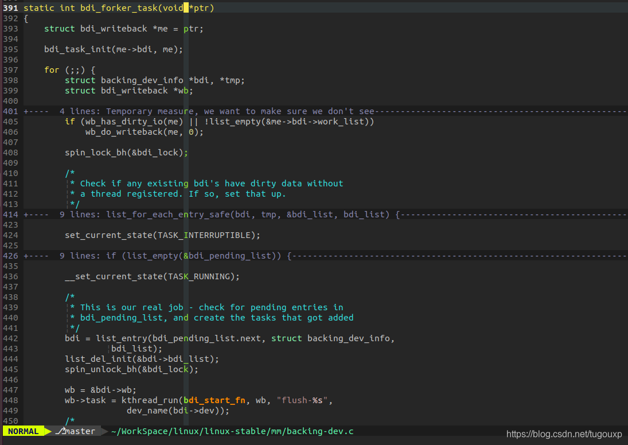Click the cursor block after void on line 391
This screenshot has width=628, height=445.
coord(186,7)
